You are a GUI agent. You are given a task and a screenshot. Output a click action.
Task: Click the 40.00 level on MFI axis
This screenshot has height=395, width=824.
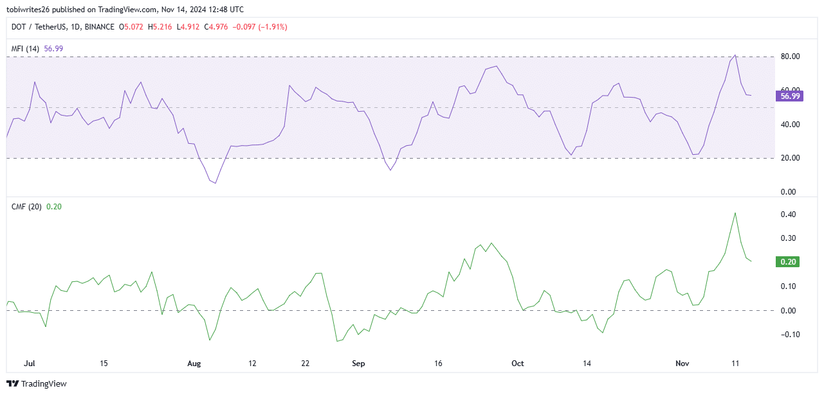tap(791, 124)
